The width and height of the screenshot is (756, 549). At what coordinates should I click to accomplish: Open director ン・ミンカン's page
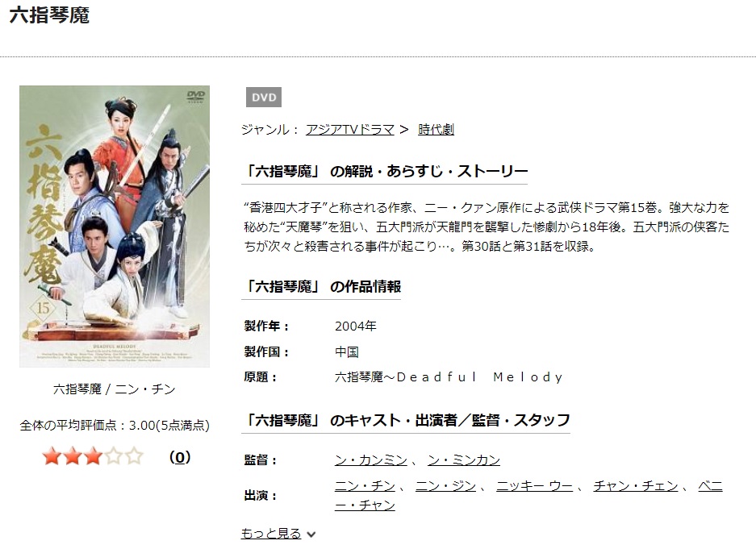464,460
